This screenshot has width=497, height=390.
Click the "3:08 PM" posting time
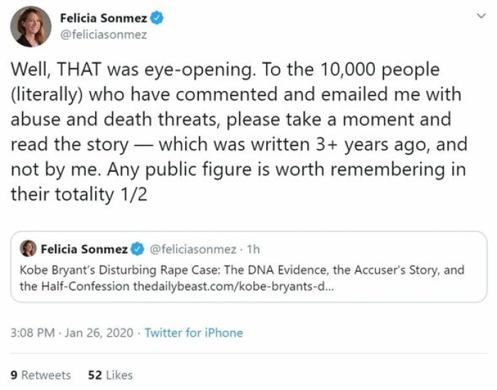point(32,332)
